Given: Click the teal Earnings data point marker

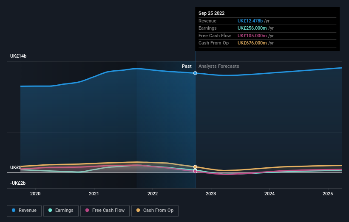Looking at the screenshot, I should coord(195,169).
